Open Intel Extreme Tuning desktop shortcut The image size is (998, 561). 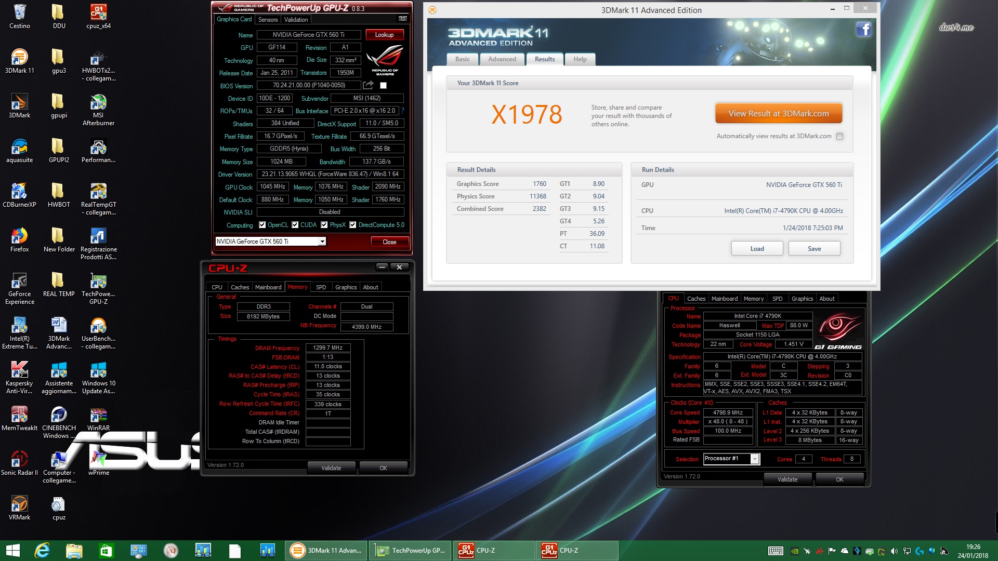pyautogui.click(x=19, y=333)
